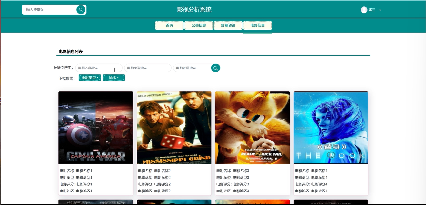Click the text 电影地区2
This screenshot has height=205, width=426.
[x=163, y=191]
